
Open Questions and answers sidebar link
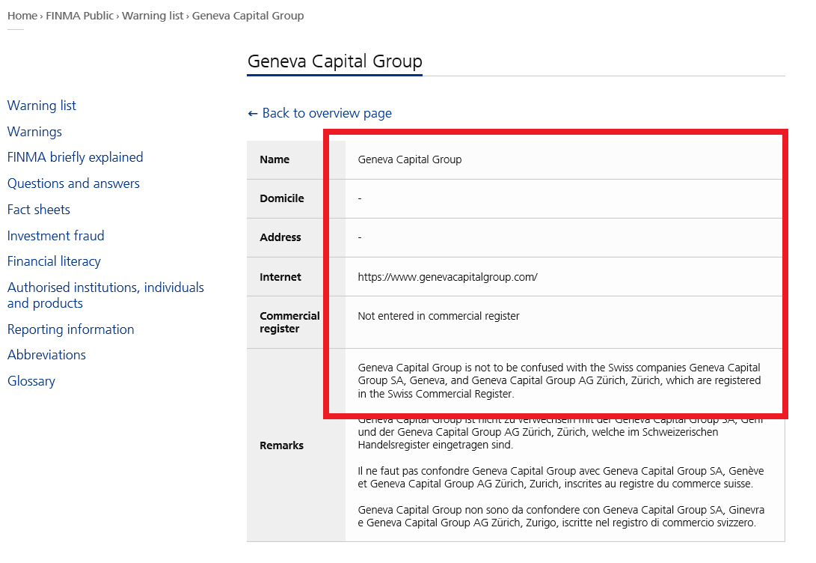(x=73, y=183)
